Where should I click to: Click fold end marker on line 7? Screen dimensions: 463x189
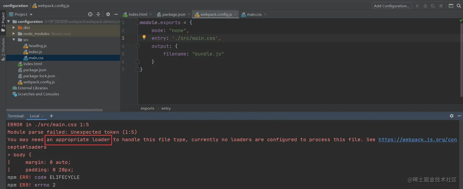tap(138, 70)
